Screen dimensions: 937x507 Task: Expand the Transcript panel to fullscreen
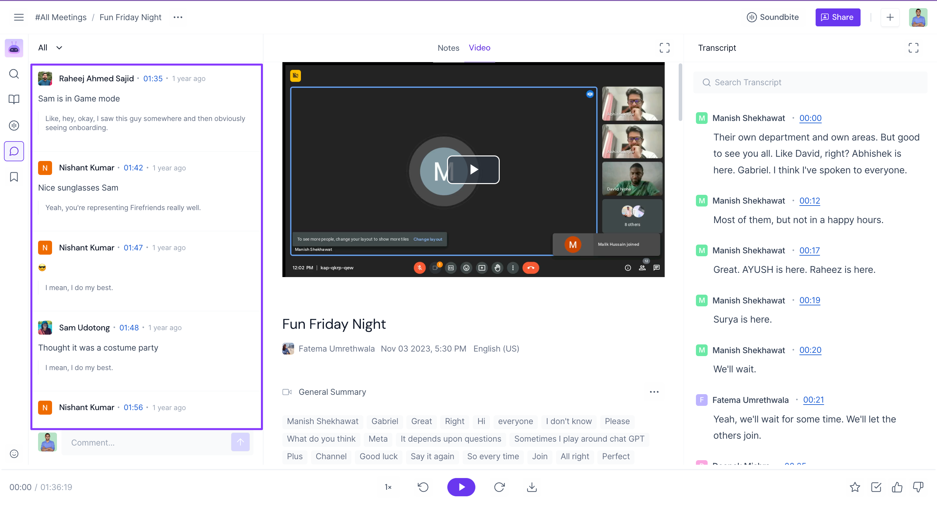coord(913,48)
